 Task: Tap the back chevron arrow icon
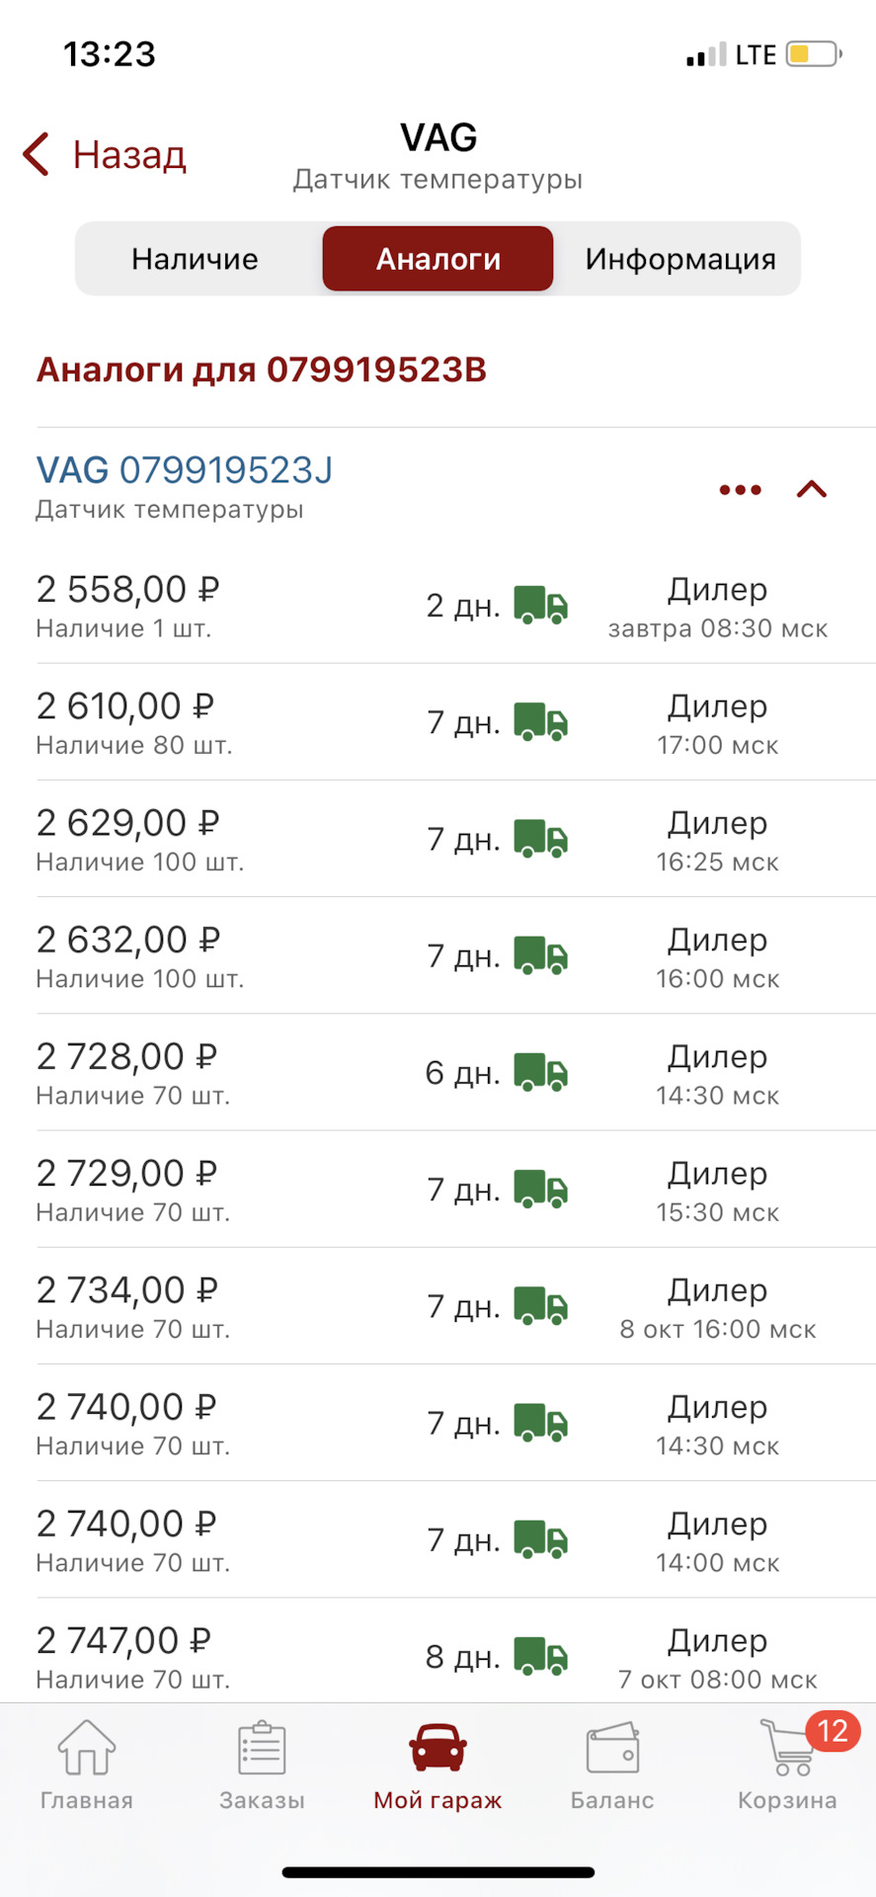pos(37,155)
